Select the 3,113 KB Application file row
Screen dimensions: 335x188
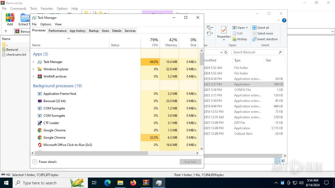click(x=244, y=128)
